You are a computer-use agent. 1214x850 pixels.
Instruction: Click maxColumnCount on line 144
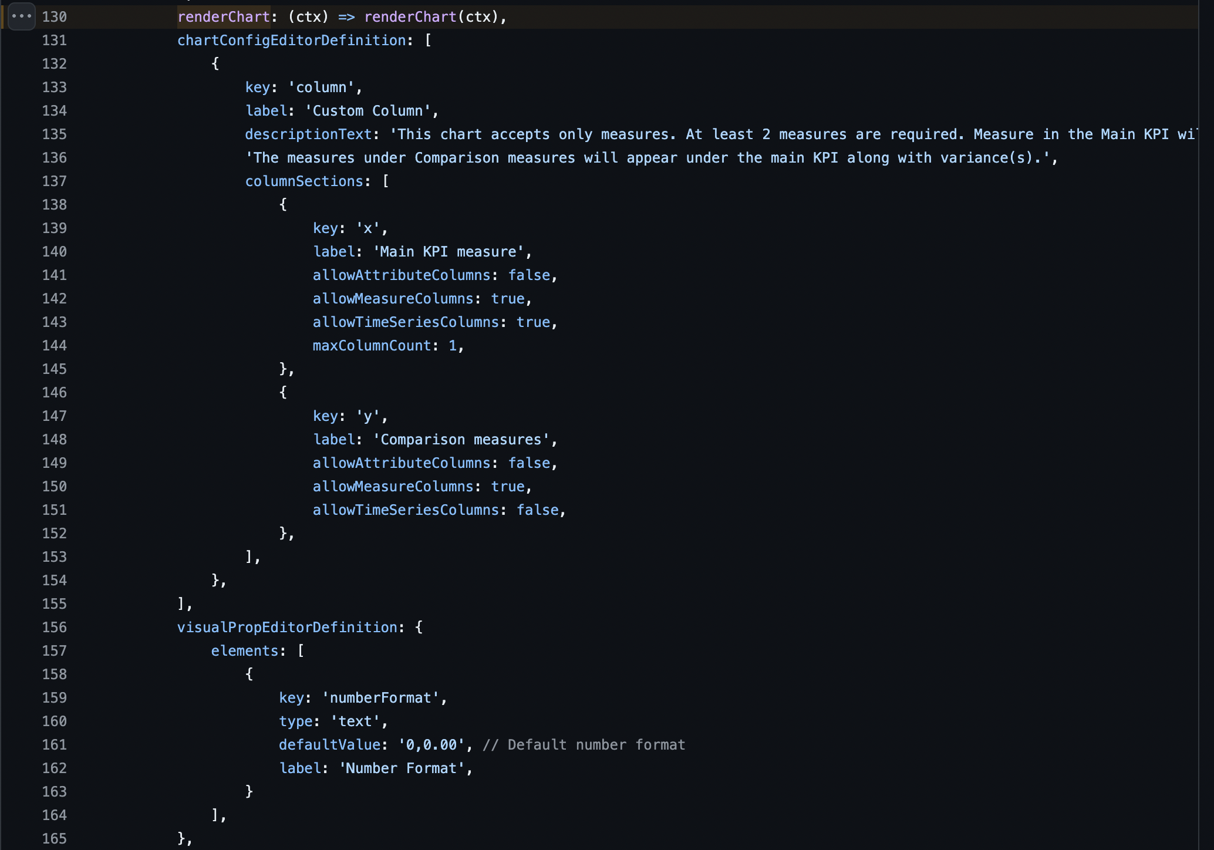point(372,345)
